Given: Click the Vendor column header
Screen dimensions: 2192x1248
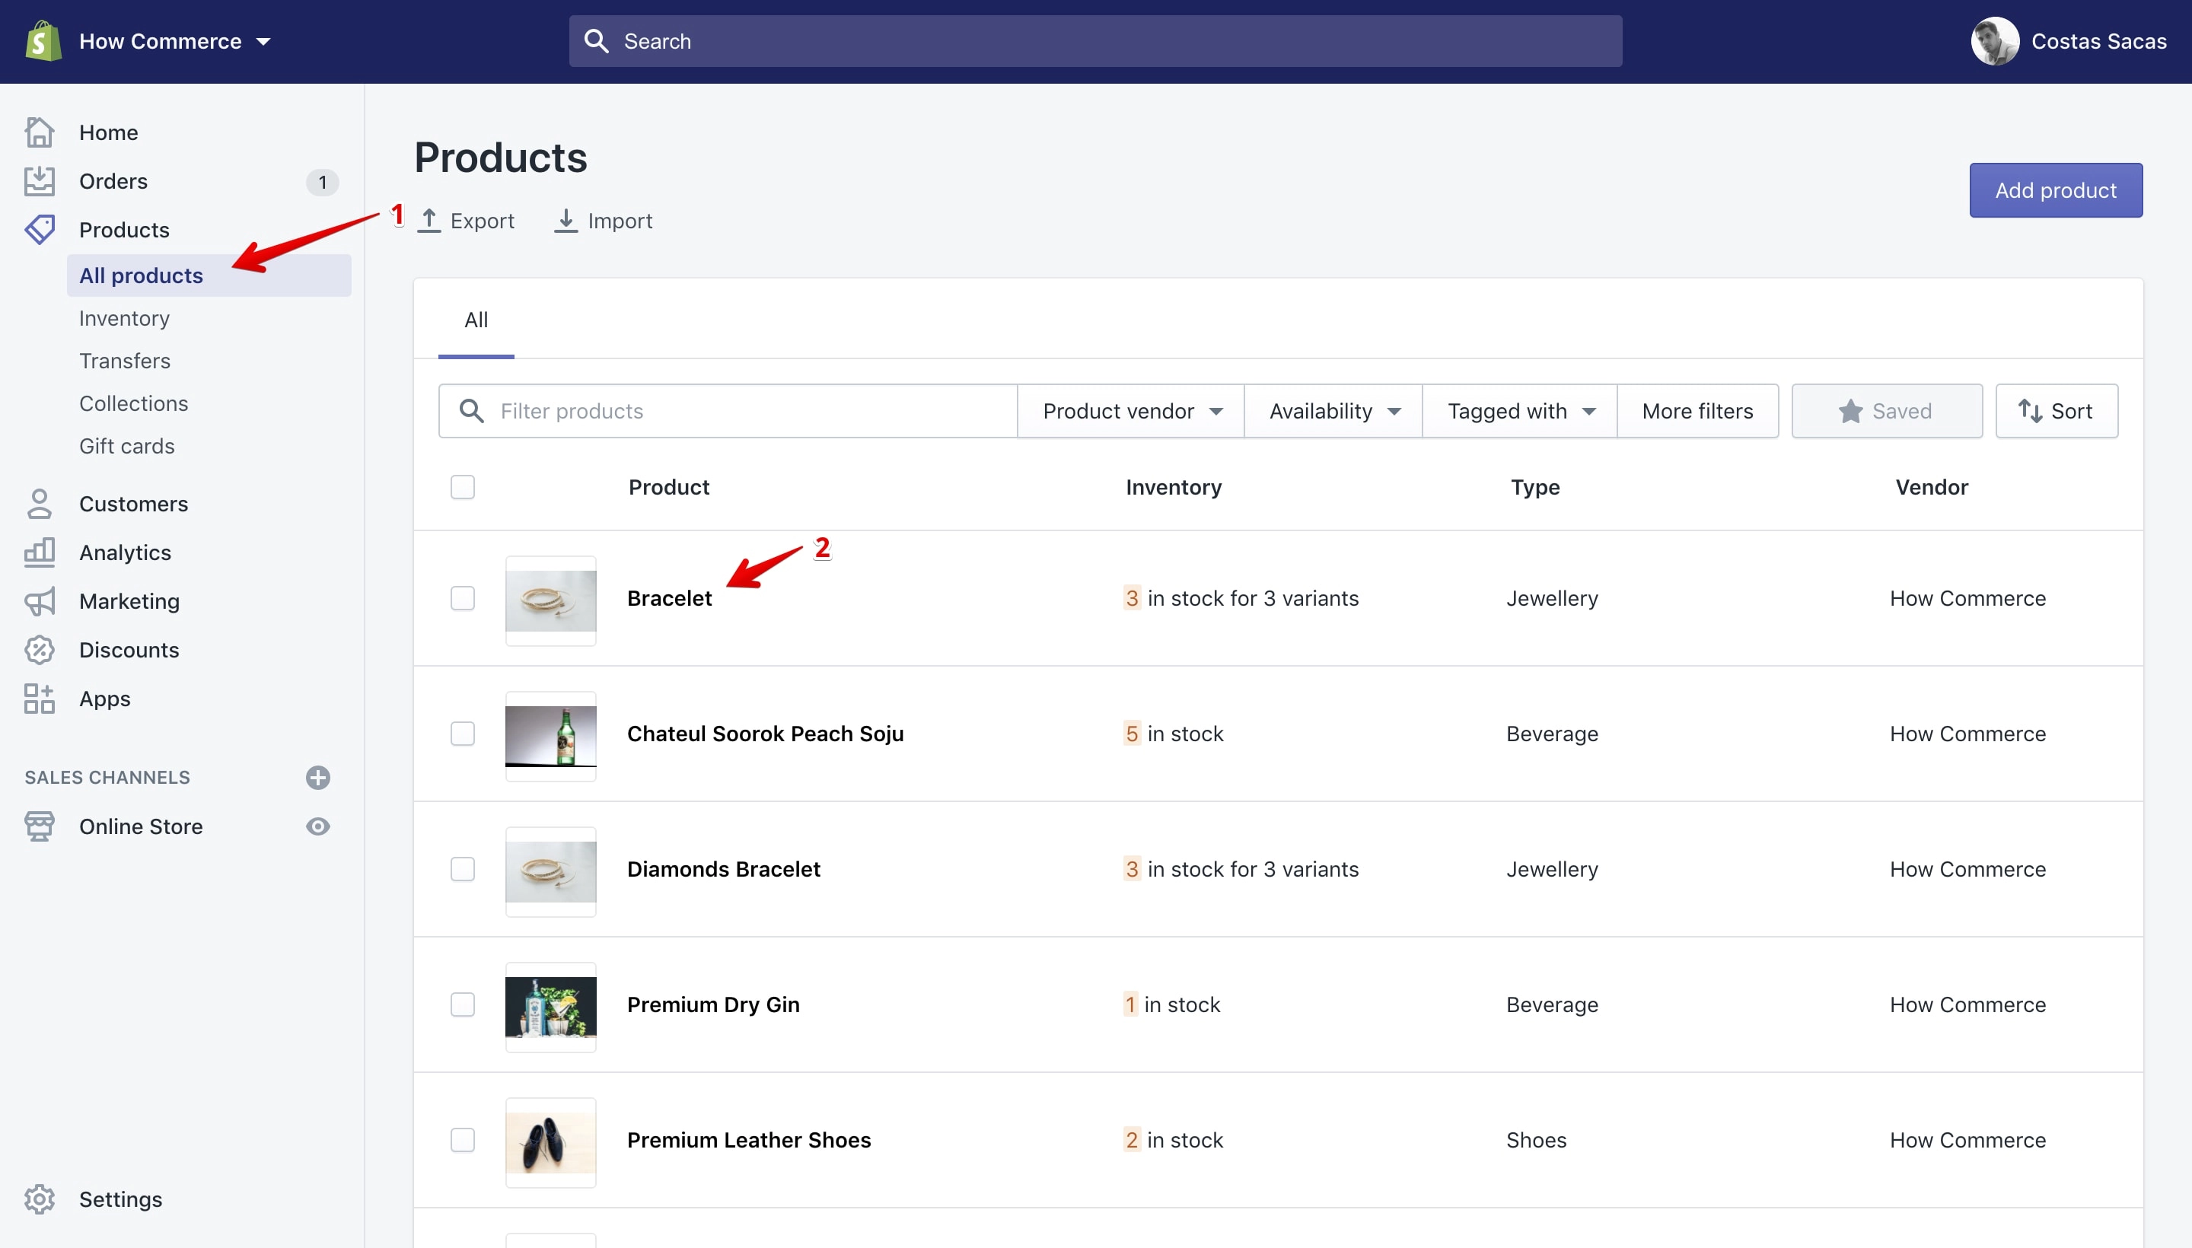Looking at the screenshot, I should coord(1932,487).
